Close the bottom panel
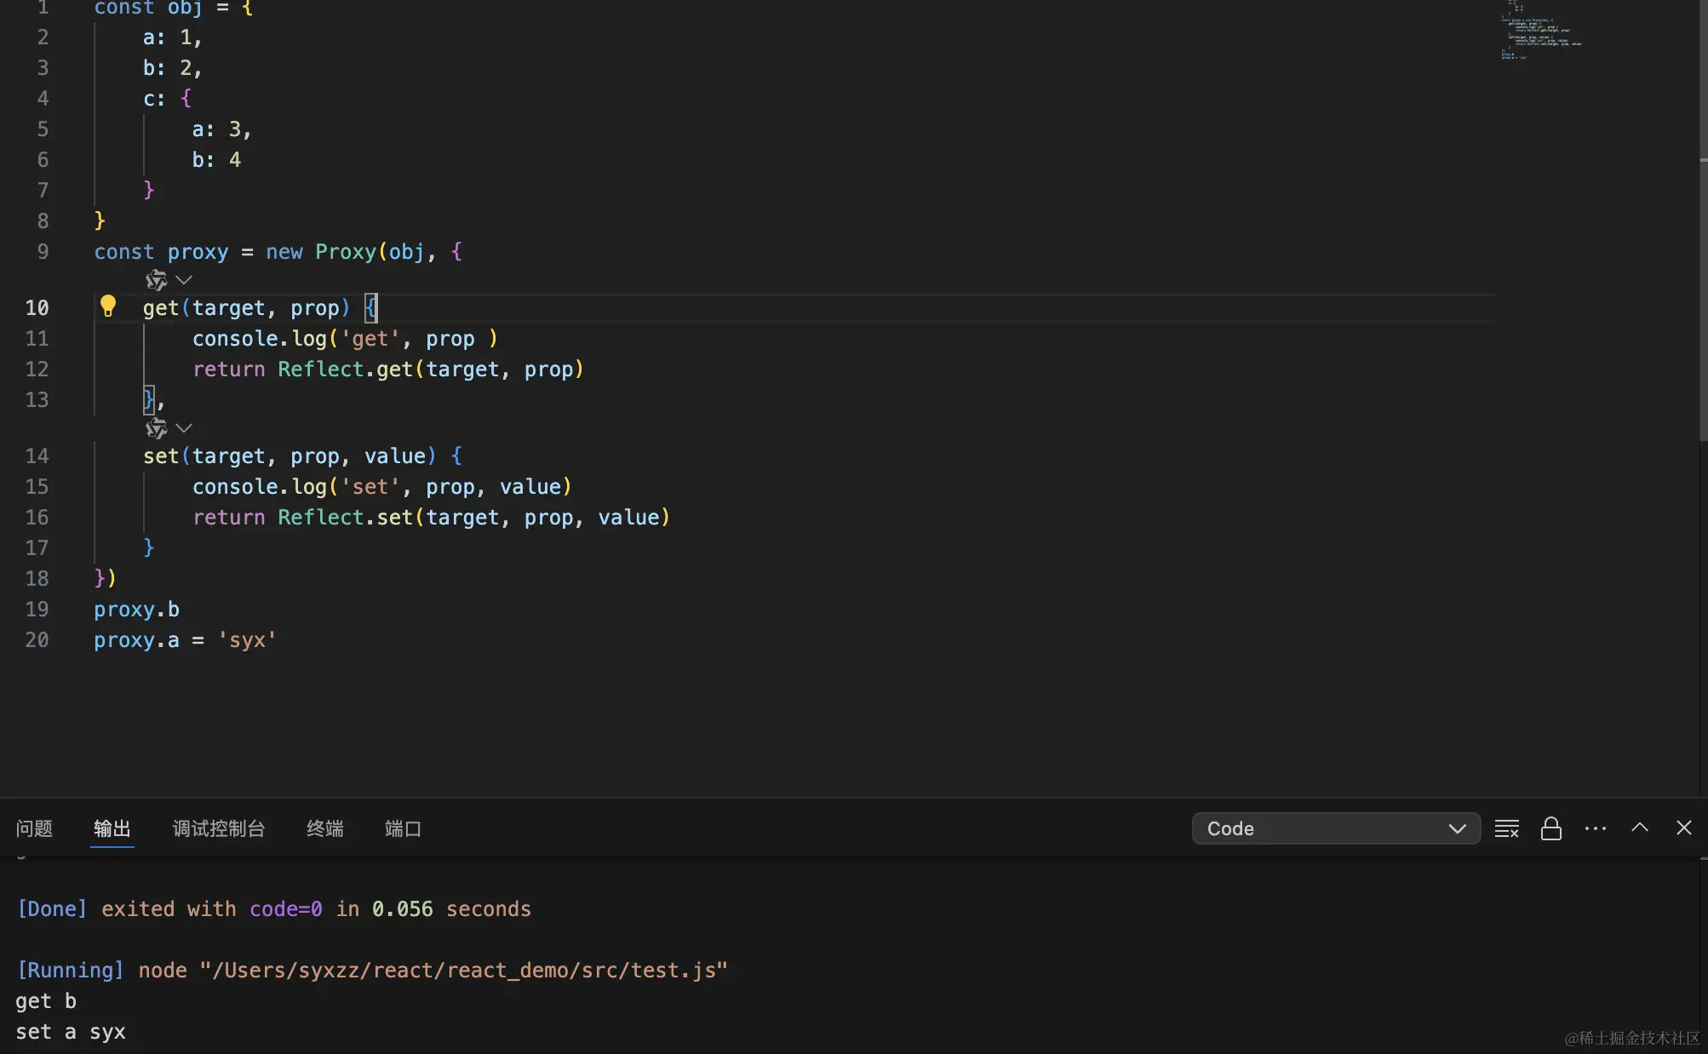The height and width of the screenshot is (1054, 1708). 1683,828
